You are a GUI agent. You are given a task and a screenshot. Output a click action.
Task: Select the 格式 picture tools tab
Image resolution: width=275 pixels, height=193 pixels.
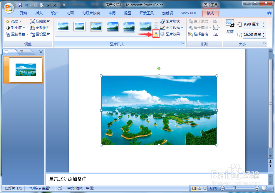tap(210, 13)
